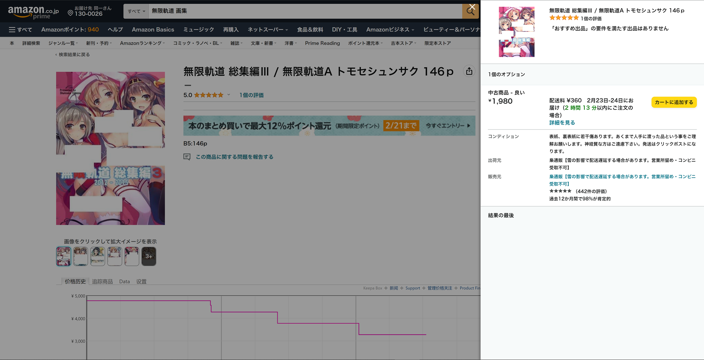Expand the star rating breakdown chevron
This screenshot has height=360, width=704.
click(228, 95)
